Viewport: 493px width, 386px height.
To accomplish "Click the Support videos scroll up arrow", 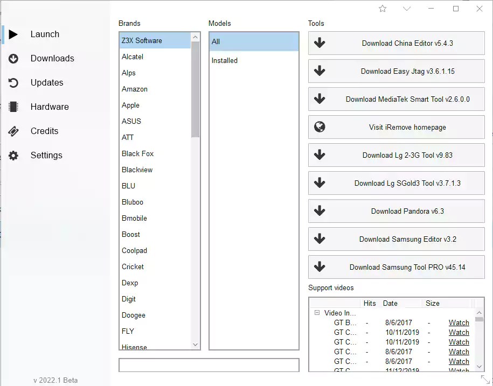I will [x=479, y=312].
